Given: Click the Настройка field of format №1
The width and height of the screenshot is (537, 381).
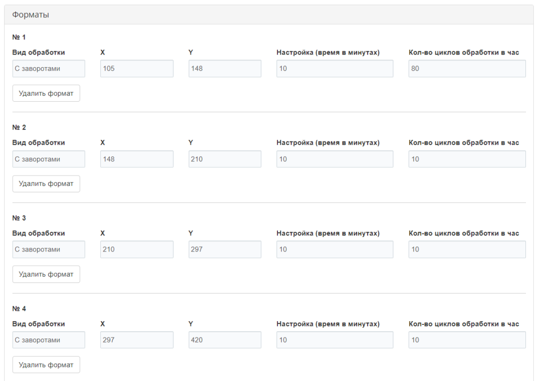Looking at the screenshot, I should [335, 68].
